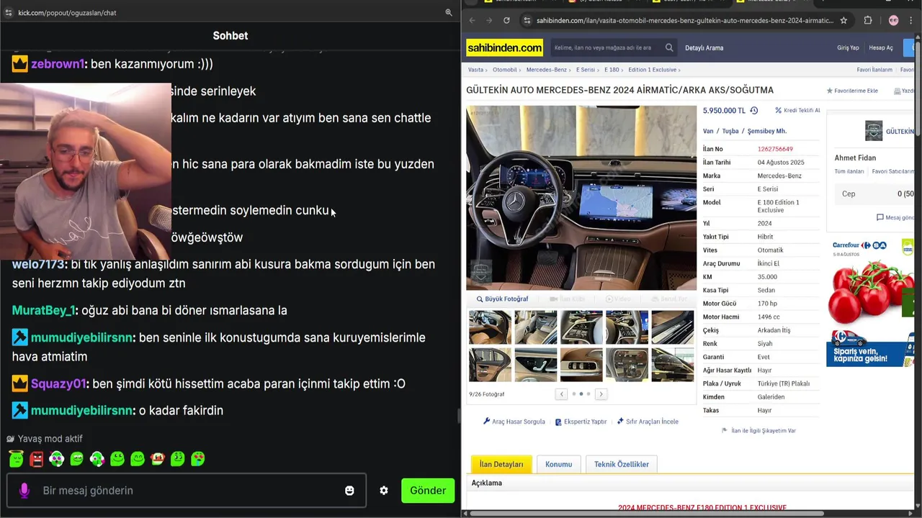The width and height of the screenshot is (922, 518).
Task: Open the E 180 breadcrumb
Action: 612,70
